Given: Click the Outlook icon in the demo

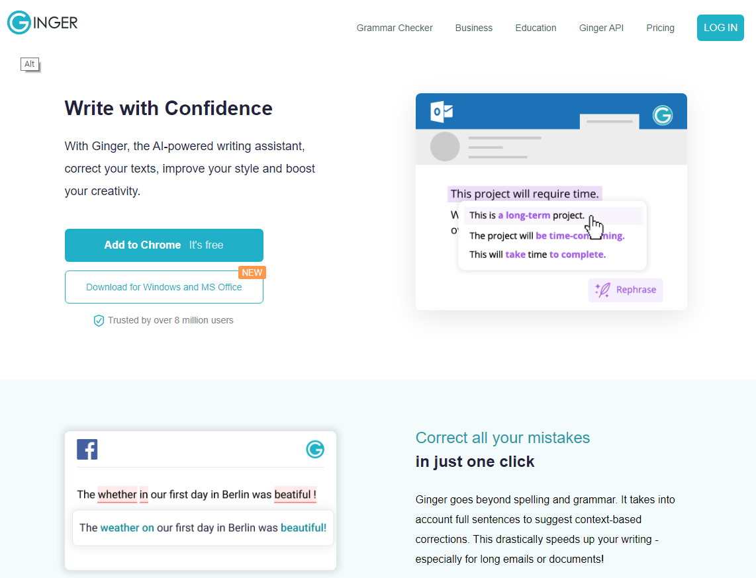Looking at the screenshot, I should 442,112.
